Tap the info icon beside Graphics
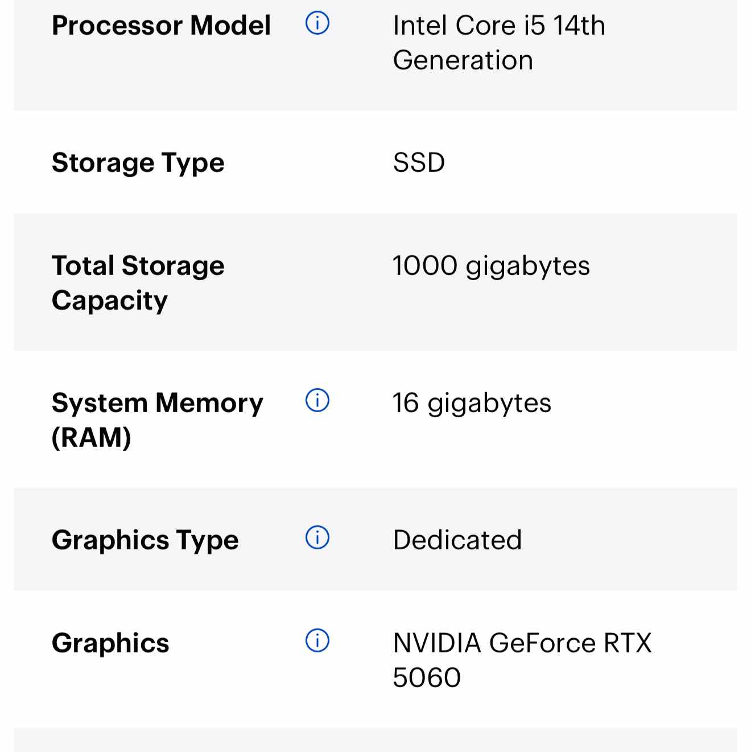 [x=317, y=640]
